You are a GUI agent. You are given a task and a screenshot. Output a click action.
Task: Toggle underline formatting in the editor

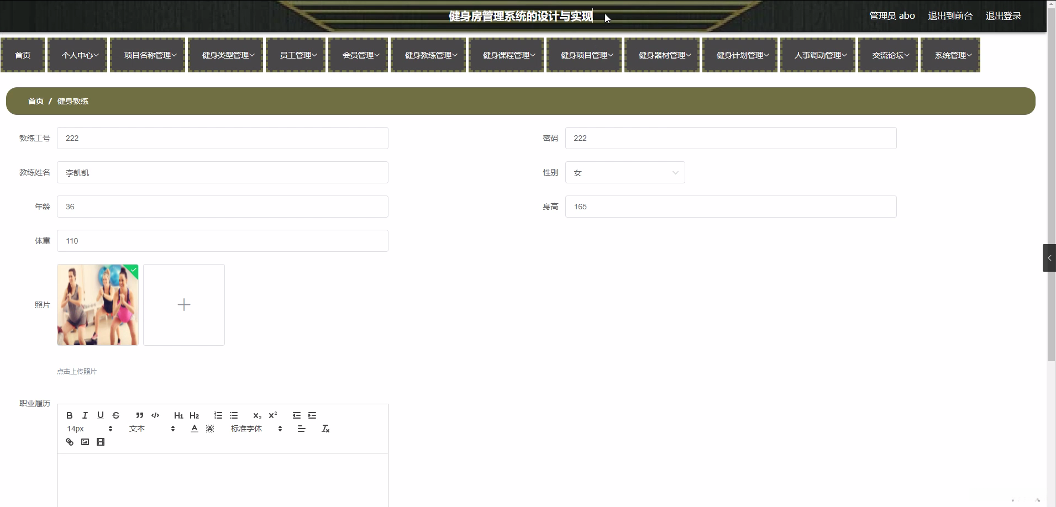point(101,415)
